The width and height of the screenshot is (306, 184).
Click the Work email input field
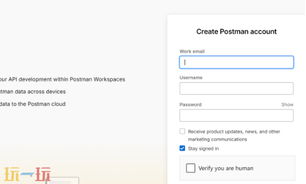(236, 62)
